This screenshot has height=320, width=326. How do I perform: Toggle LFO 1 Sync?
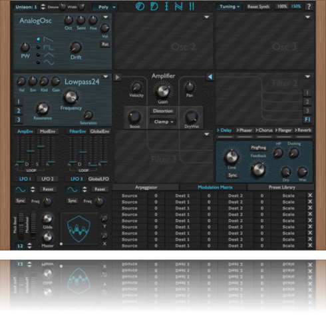tap(20, 201)
